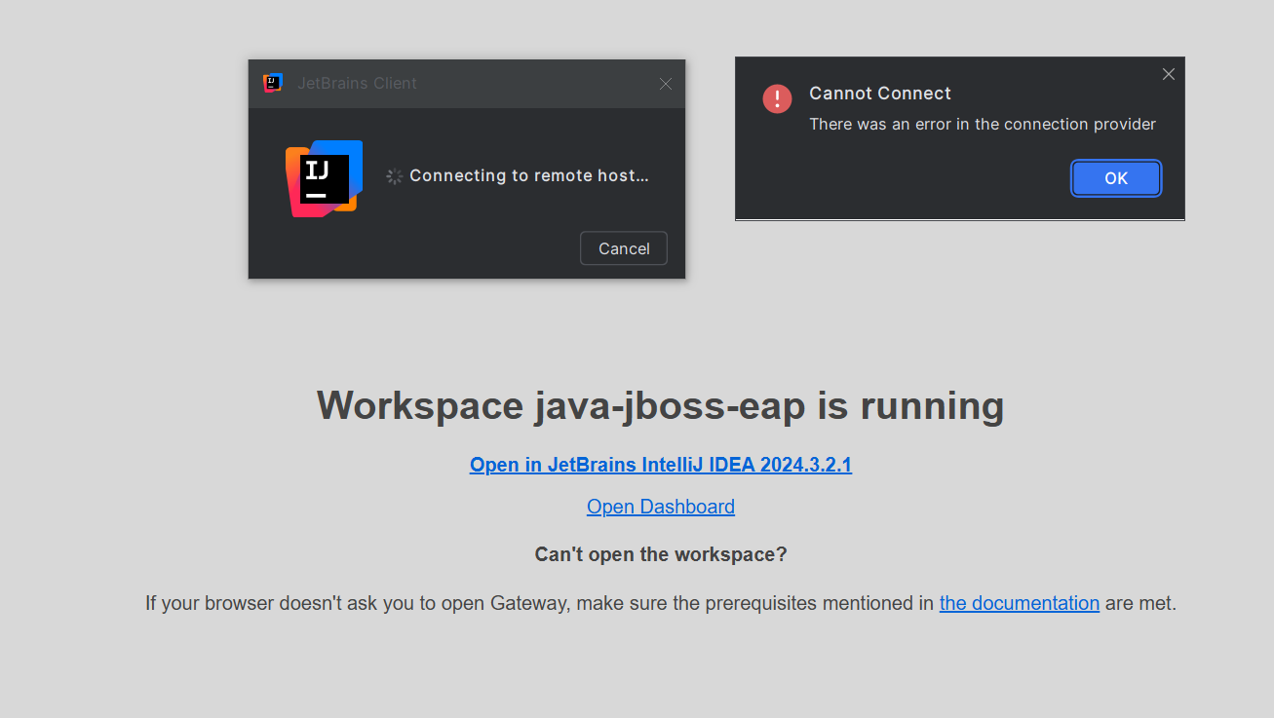Click the 'Connecting to remote host...' text
This screenshot has height=718, width=1274.
point(529,176)
